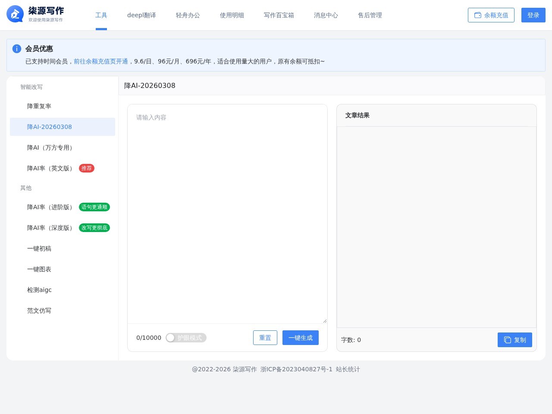This screenshot has height=414, width=552.
Task: Open the 检测aigc tool
Action: [x=63, y=290]
